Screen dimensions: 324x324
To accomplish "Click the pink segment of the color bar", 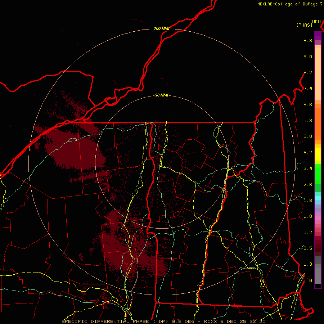I will coord(318,218).
